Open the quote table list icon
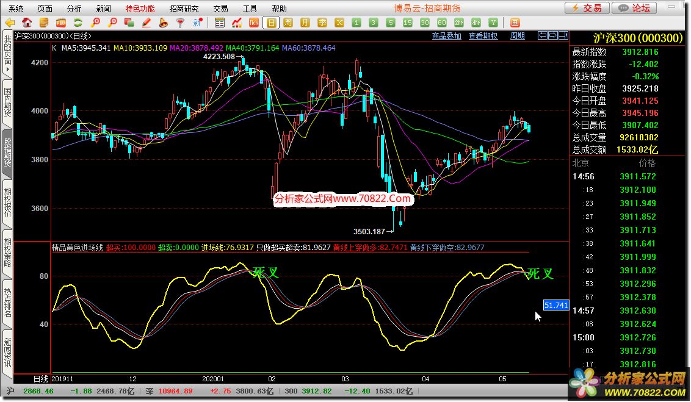The image size is (691, 402). click(x=220, y=23)
